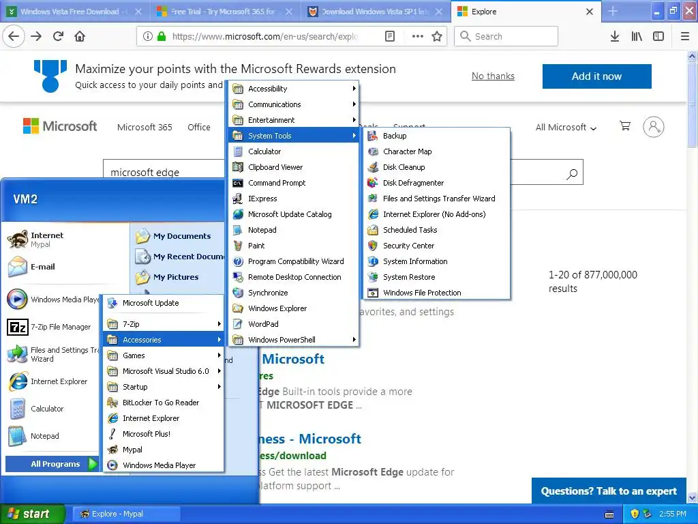Expand the Communications submenu
The image size is (698, 524).
(x=294, y=104)
